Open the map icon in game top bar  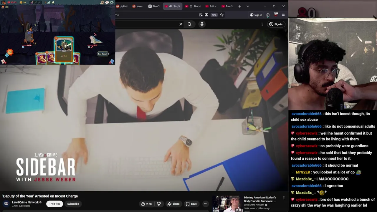point(102,2)
